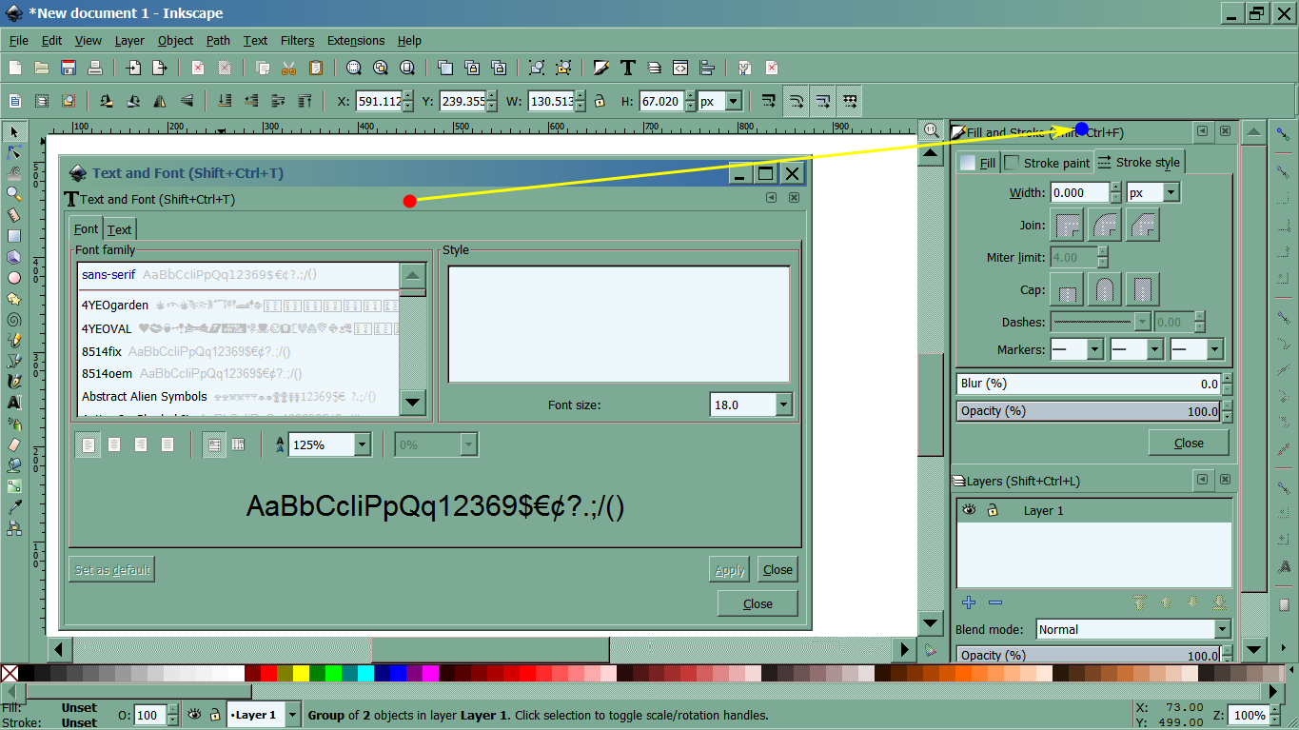This screenshot has width=1299, height=730.
Task: Adjust the Blur (%) slider
Action: point(1089,384)
